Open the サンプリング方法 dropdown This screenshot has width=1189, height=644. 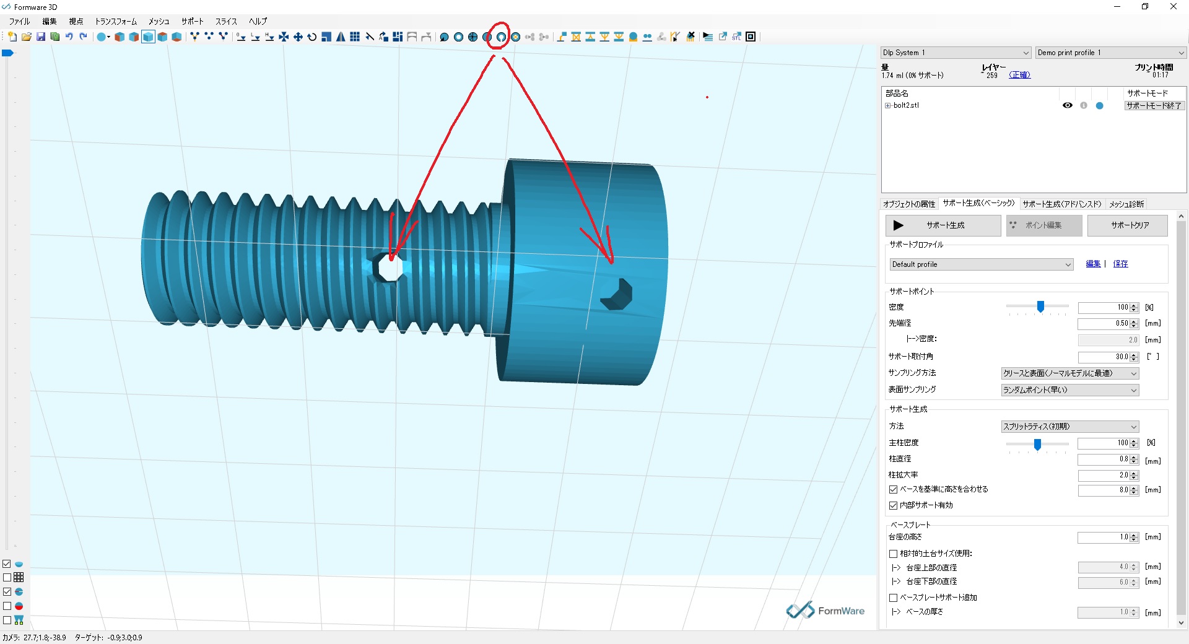[1070, 373]
